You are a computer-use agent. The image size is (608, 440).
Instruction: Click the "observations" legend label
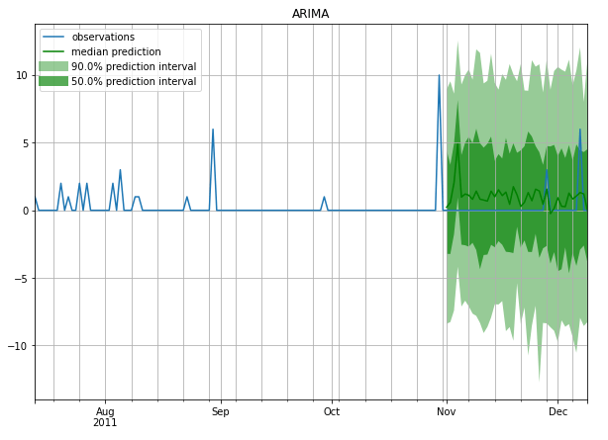pos(103,38)
